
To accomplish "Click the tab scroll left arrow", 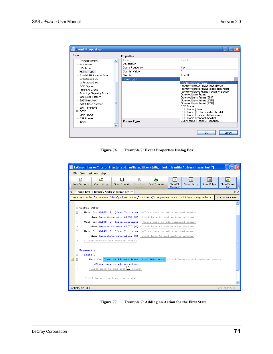I will (x=71, y=192).
